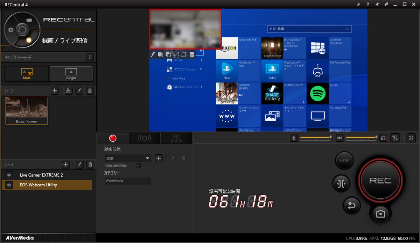Toggle headphone audio monitoring
Viewport: 420px width, 243px height.
pos(384,138)
